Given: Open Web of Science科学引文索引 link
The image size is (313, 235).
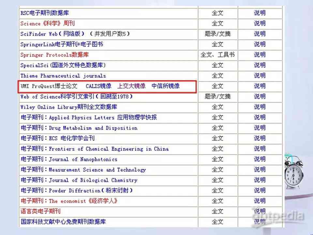Looking at the screenshot, I should point(76,97).
